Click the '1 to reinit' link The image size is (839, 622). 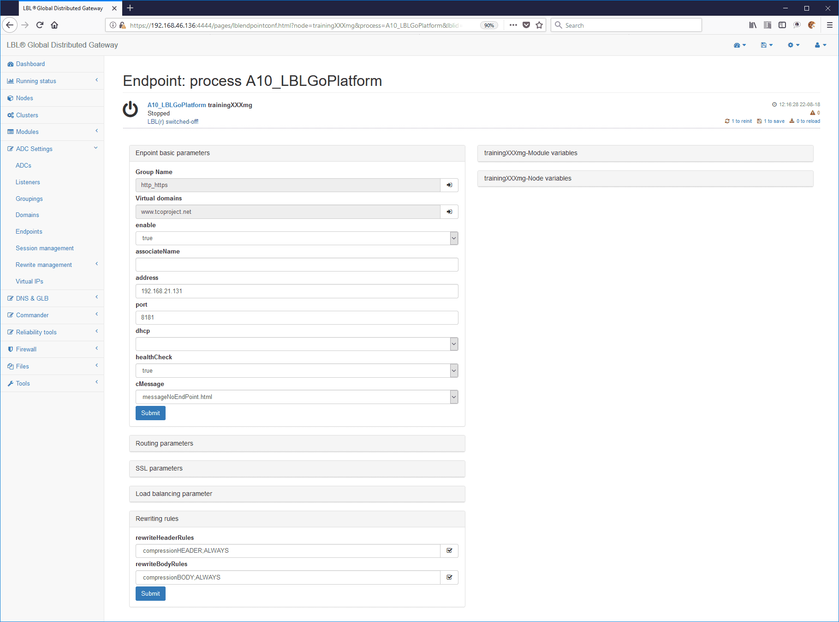click(x=738, y=121)
